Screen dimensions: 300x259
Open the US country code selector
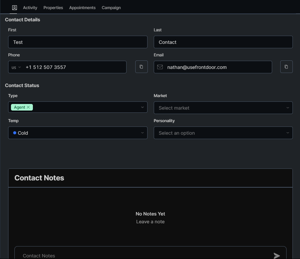coord(16,67)
